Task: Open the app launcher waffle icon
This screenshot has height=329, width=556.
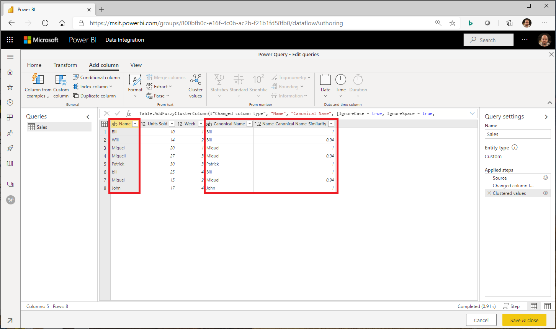Action: (10, 40)
